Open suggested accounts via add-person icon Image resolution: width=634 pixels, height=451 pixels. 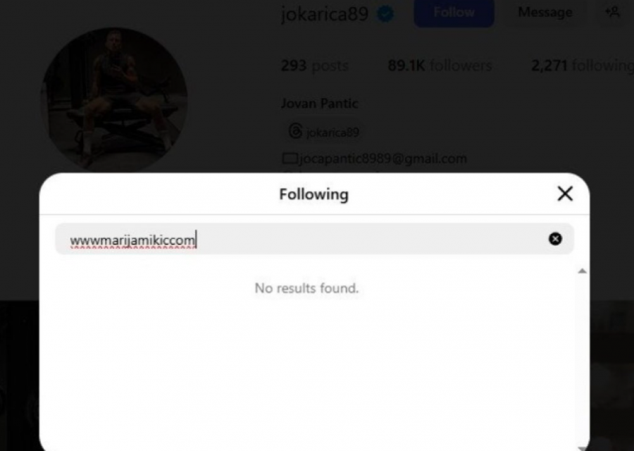[612, 12]
